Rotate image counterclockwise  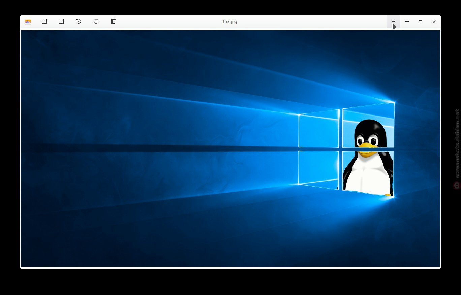coord(79,21)
